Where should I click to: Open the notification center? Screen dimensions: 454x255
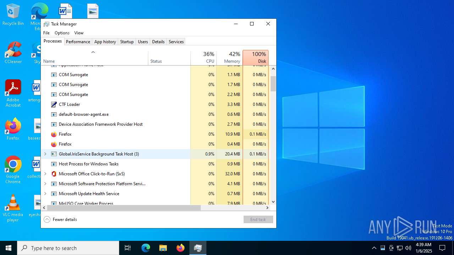442,248
